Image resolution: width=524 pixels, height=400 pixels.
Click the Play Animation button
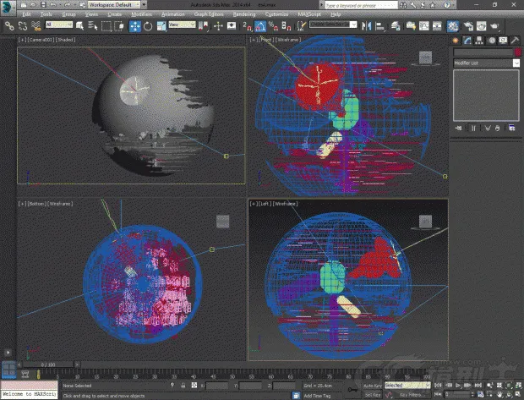tap(458, 386)
